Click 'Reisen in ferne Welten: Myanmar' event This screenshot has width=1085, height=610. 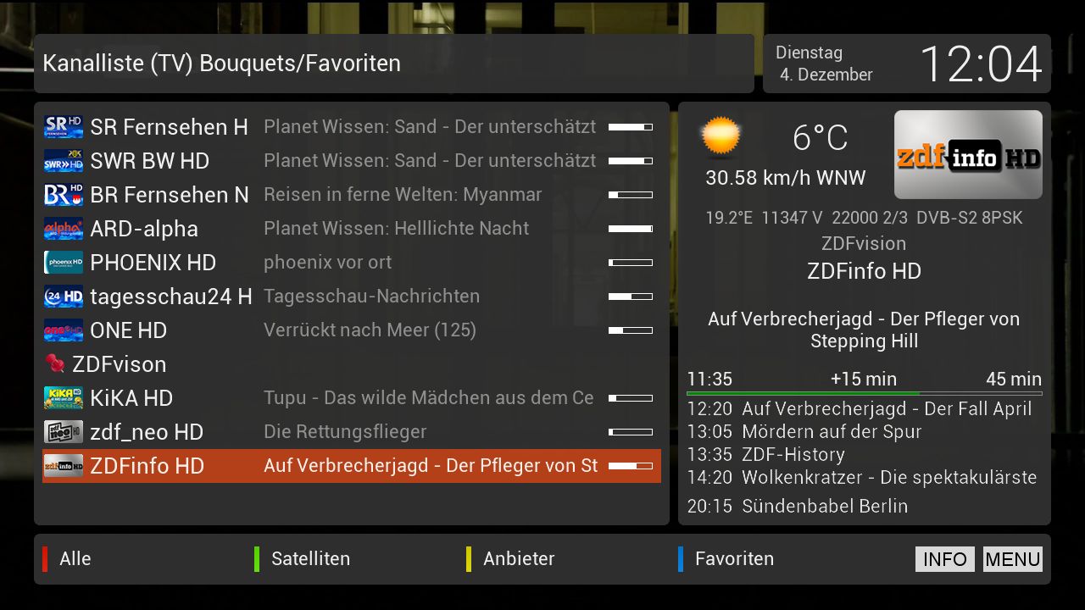coord(403,195)
